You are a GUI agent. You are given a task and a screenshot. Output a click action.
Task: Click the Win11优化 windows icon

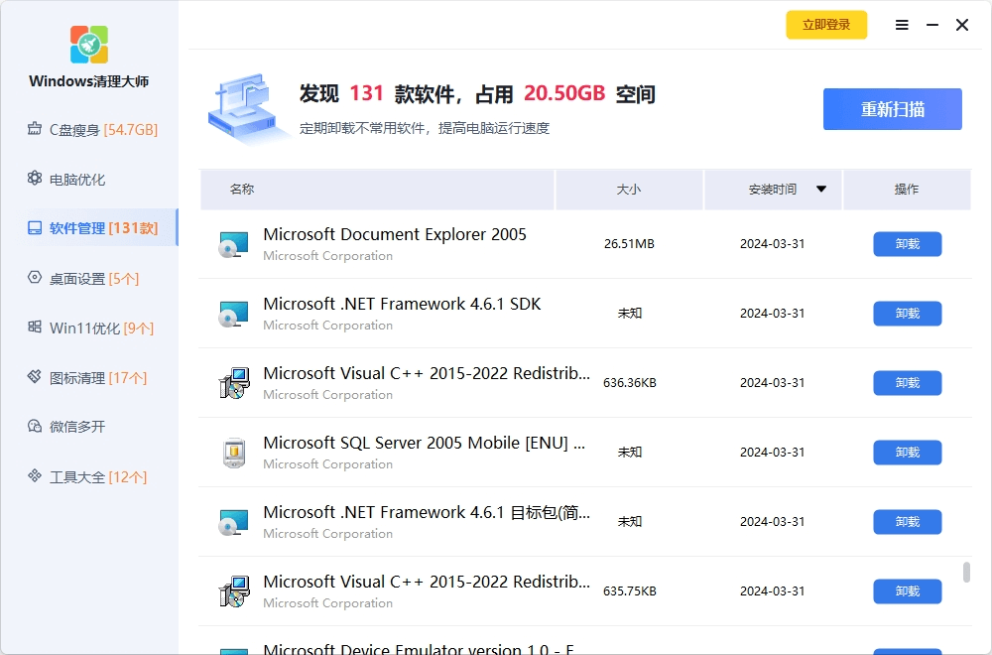coord(34,327)
